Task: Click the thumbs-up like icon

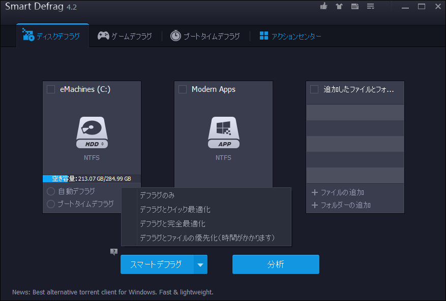Action: pos(323,6)
